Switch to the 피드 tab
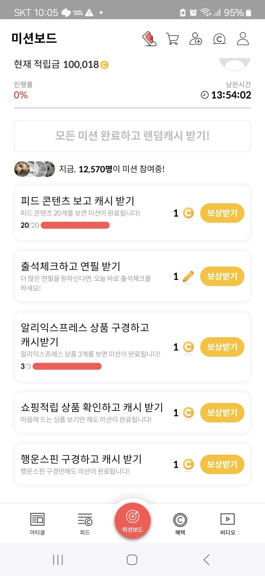Screen dimensions: 265x576 click(85, 523)
